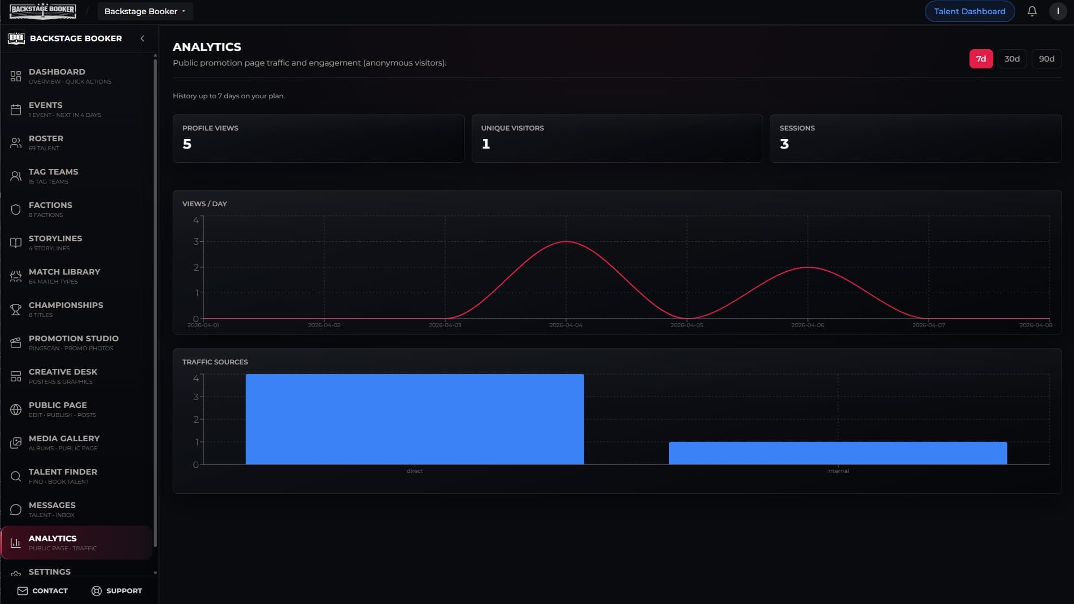Click the notification bell icon
This screenshot has height=604, width=1074.
coord(1032,11)
